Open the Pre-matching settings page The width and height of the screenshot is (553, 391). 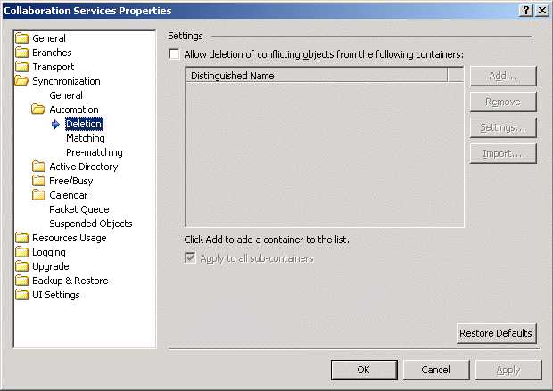coord(94,152)
